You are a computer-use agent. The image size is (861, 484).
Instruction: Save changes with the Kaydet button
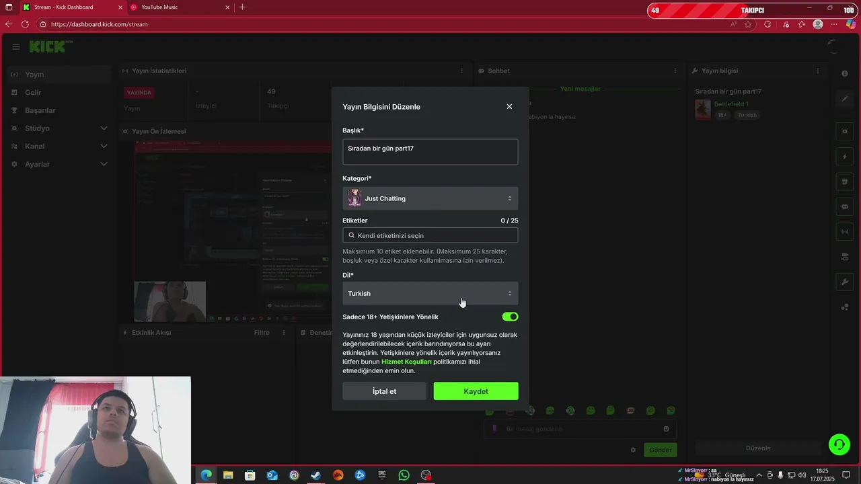tap(476, 391)
